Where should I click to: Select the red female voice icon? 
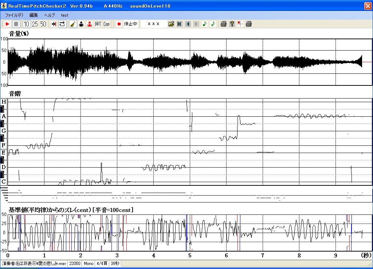(x=90, y=24)
